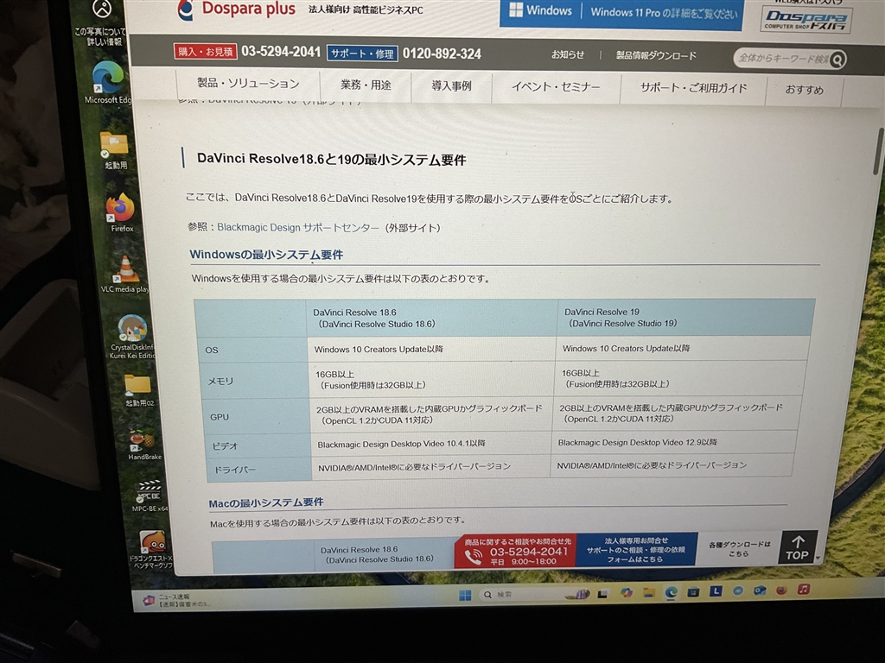
Task: Click the 購入・お見積 red label
Action: pyautogui.click(x=206, y=52)
